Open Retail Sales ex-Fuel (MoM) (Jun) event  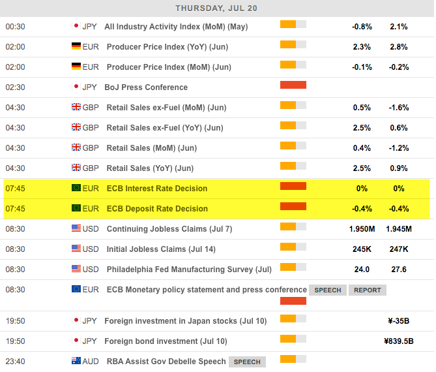pos(167,108)
